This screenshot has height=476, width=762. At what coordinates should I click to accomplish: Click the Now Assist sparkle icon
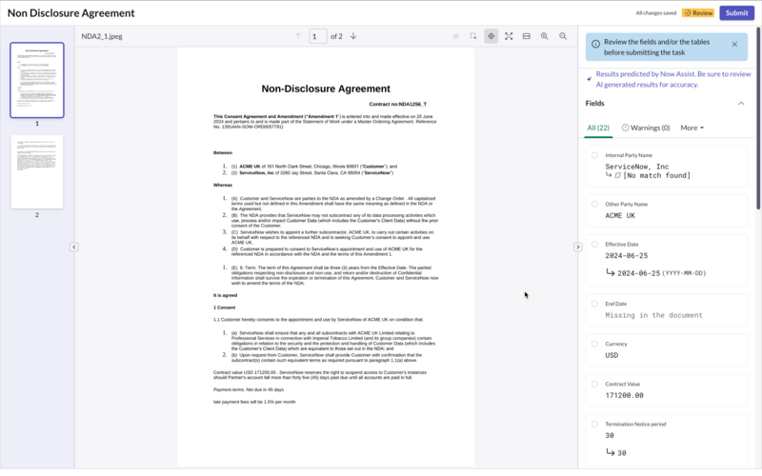[x=590, y=79]
